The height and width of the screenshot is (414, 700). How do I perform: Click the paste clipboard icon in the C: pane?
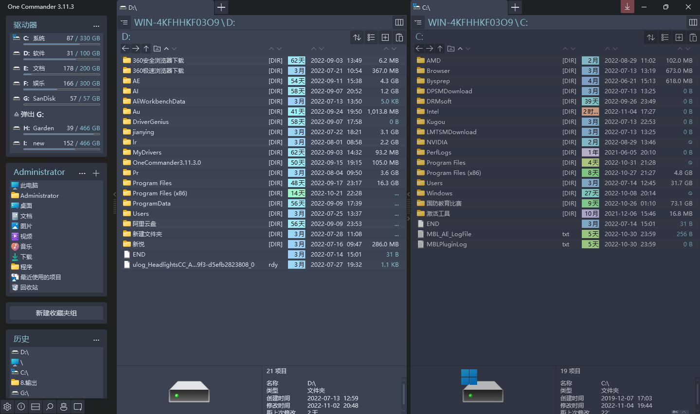click(693, 37)
